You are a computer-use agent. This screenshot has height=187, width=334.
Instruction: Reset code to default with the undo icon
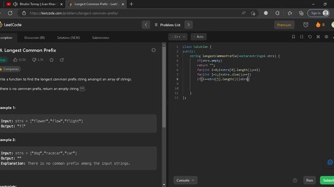click(x=310, y=37)
